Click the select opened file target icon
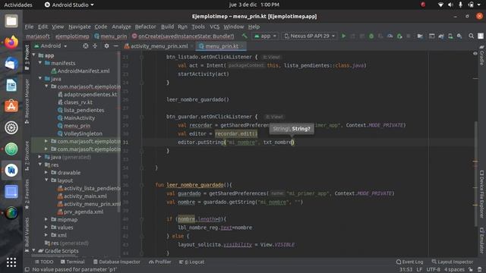Screen dimensions: 486x273 pos(86,45)
